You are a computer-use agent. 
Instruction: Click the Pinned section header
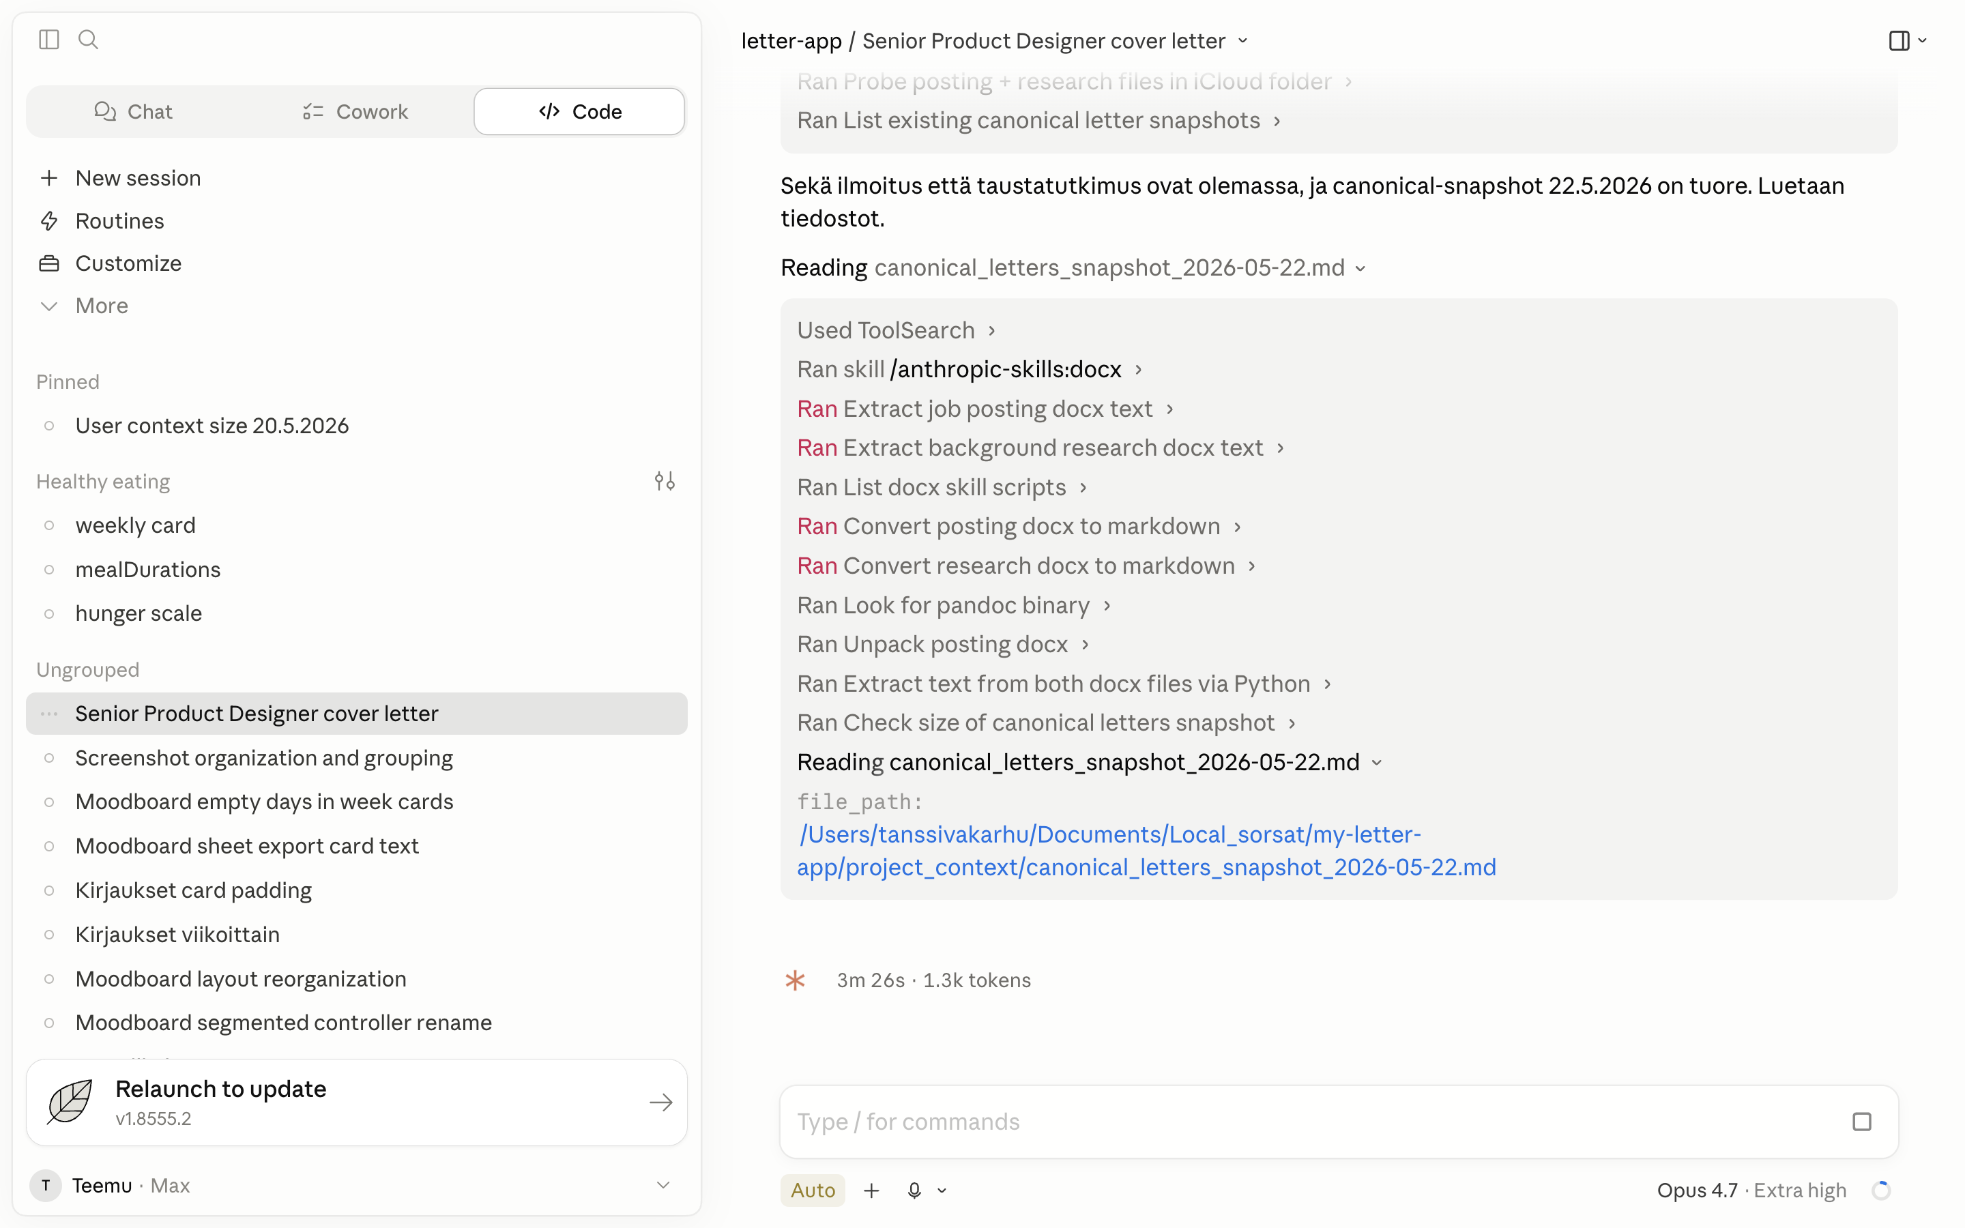tap(68, 382)
